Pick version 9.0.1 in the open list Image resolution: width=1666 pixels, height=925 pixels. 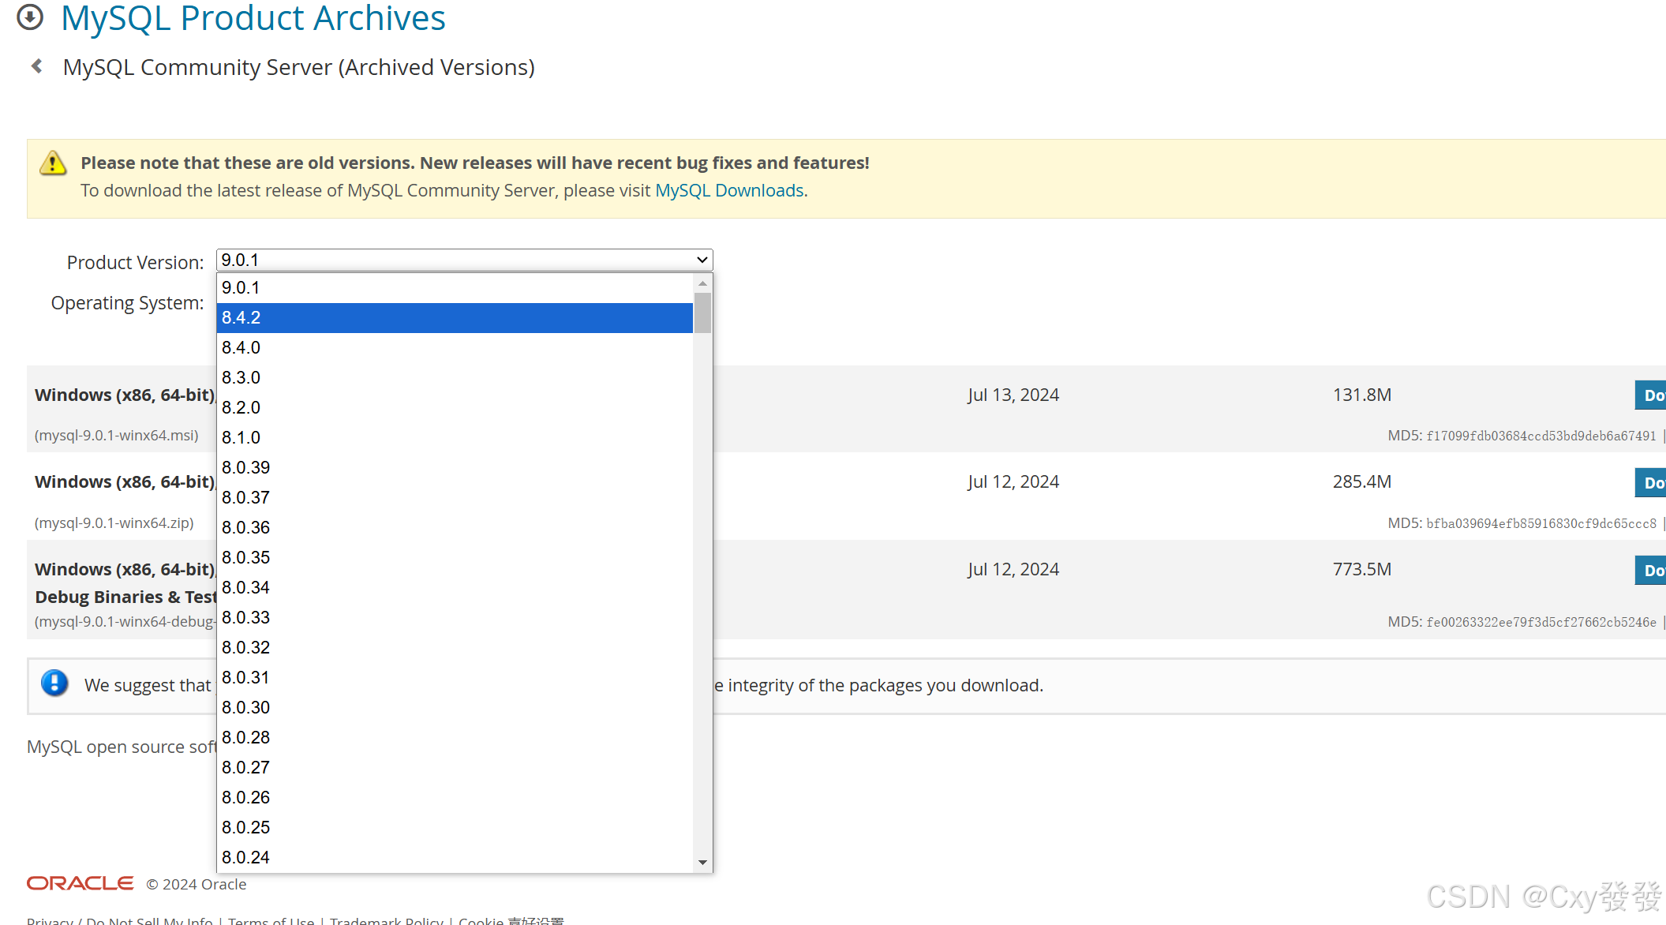(x=455, y=288)
